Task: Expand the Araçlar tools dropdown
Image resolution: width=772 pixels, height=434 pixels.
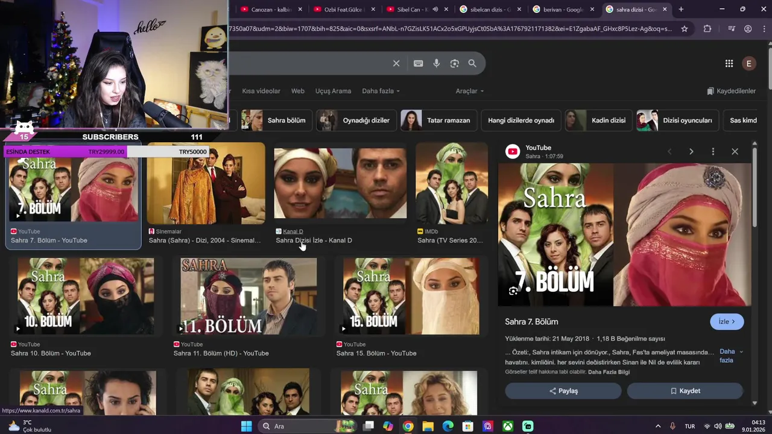Action: (469, 91)
